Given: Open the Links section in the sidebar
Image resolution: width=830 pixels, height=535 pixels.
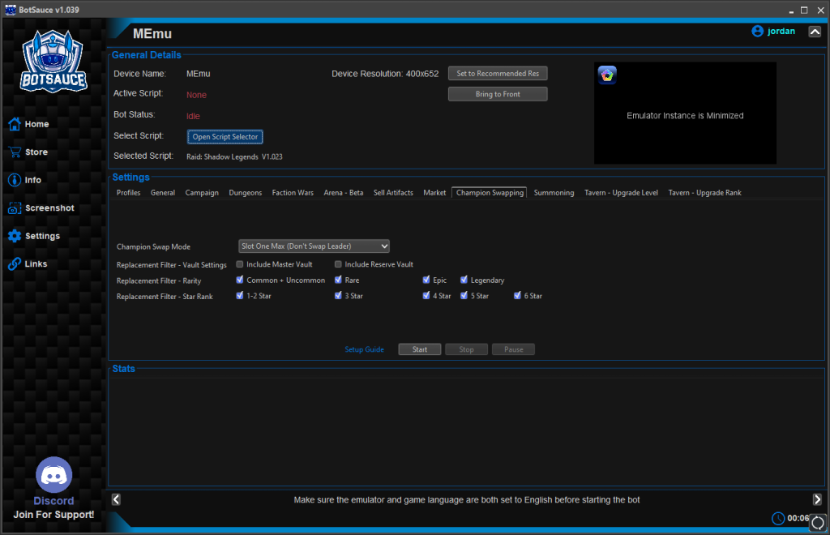Looking at the screenshot, I should [x=33, y=263].
